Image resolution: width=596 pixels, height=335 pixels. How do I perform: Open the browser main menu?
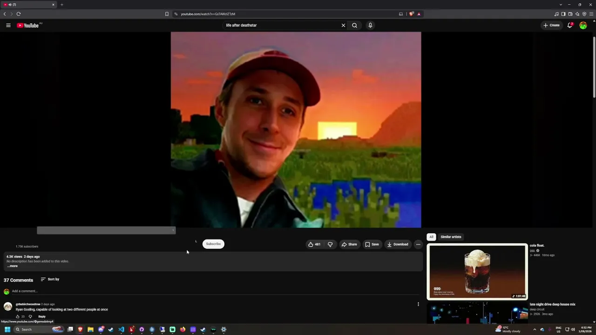[x=591, y=14]
